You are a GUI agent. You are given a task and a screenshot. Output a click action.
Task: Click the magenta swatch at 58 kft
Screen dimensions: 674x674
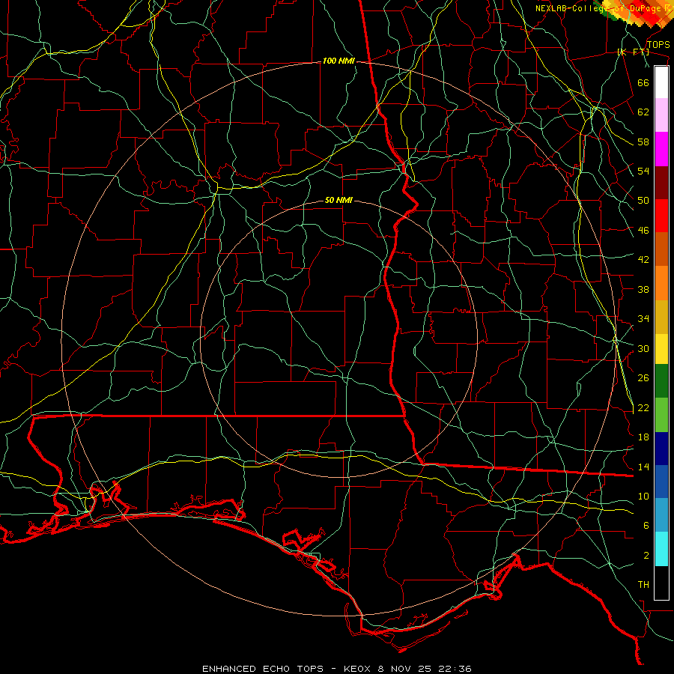(661, 149)
